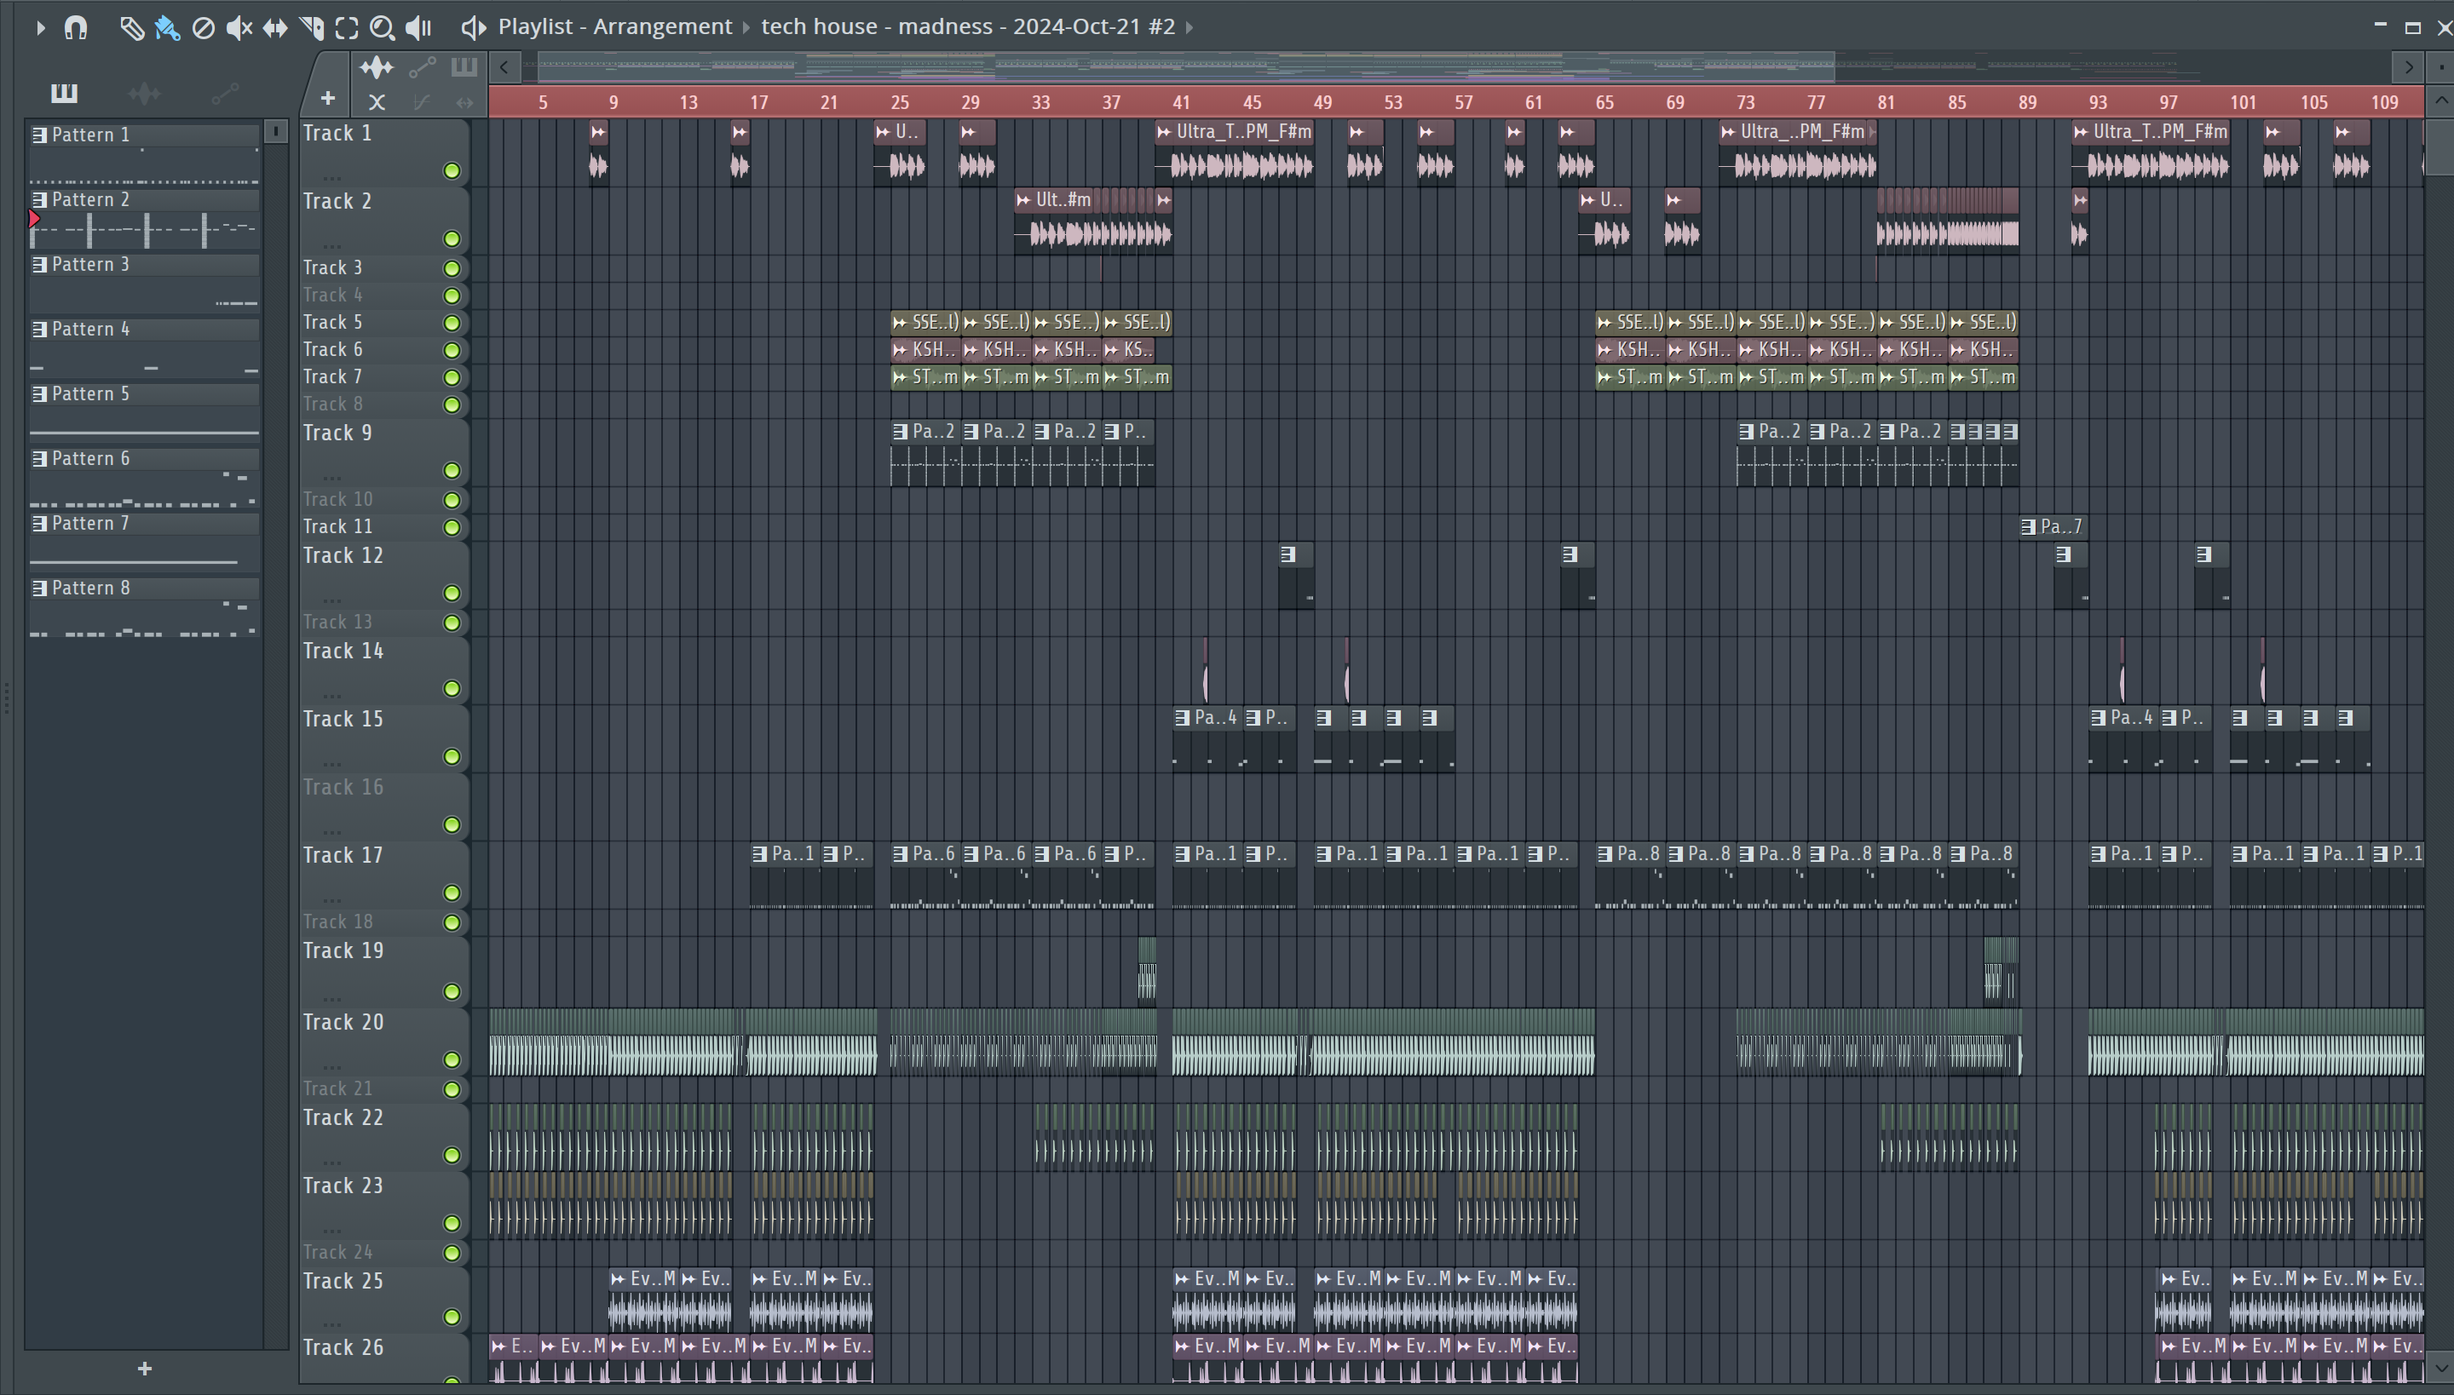This screenshot has height=1395, width=2454.
Task: Select the Select tool
Action: click(347, 27)
